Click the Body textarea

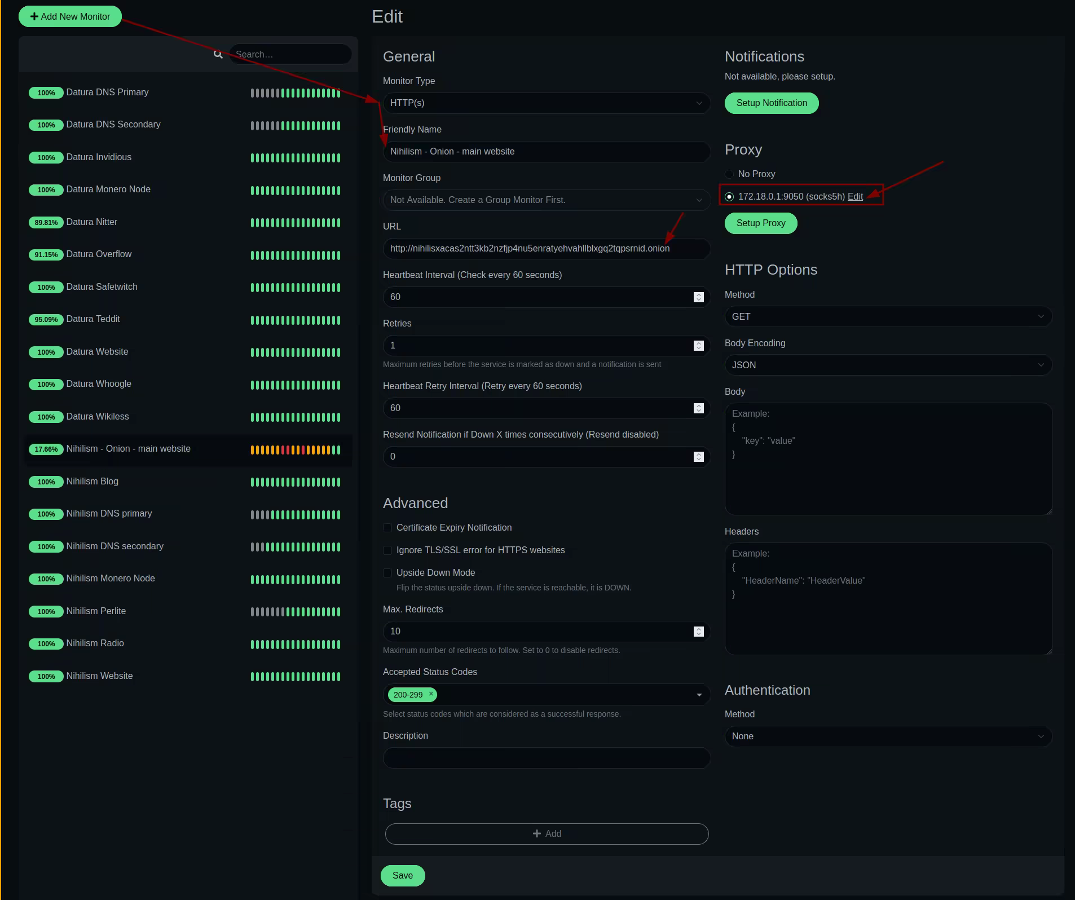pyautogui.click(x=888, y=459)
